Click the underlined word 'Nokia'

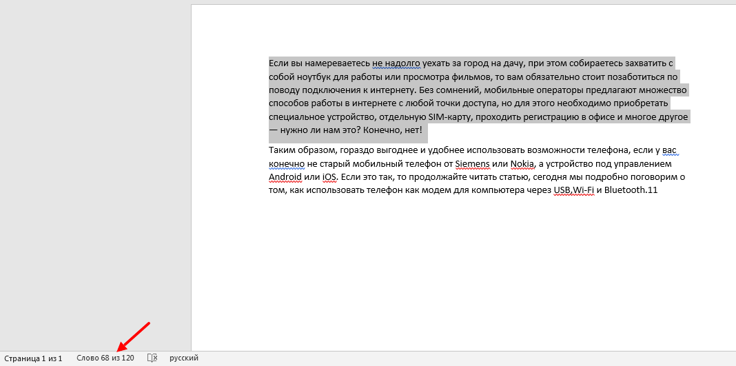point(522,163)
